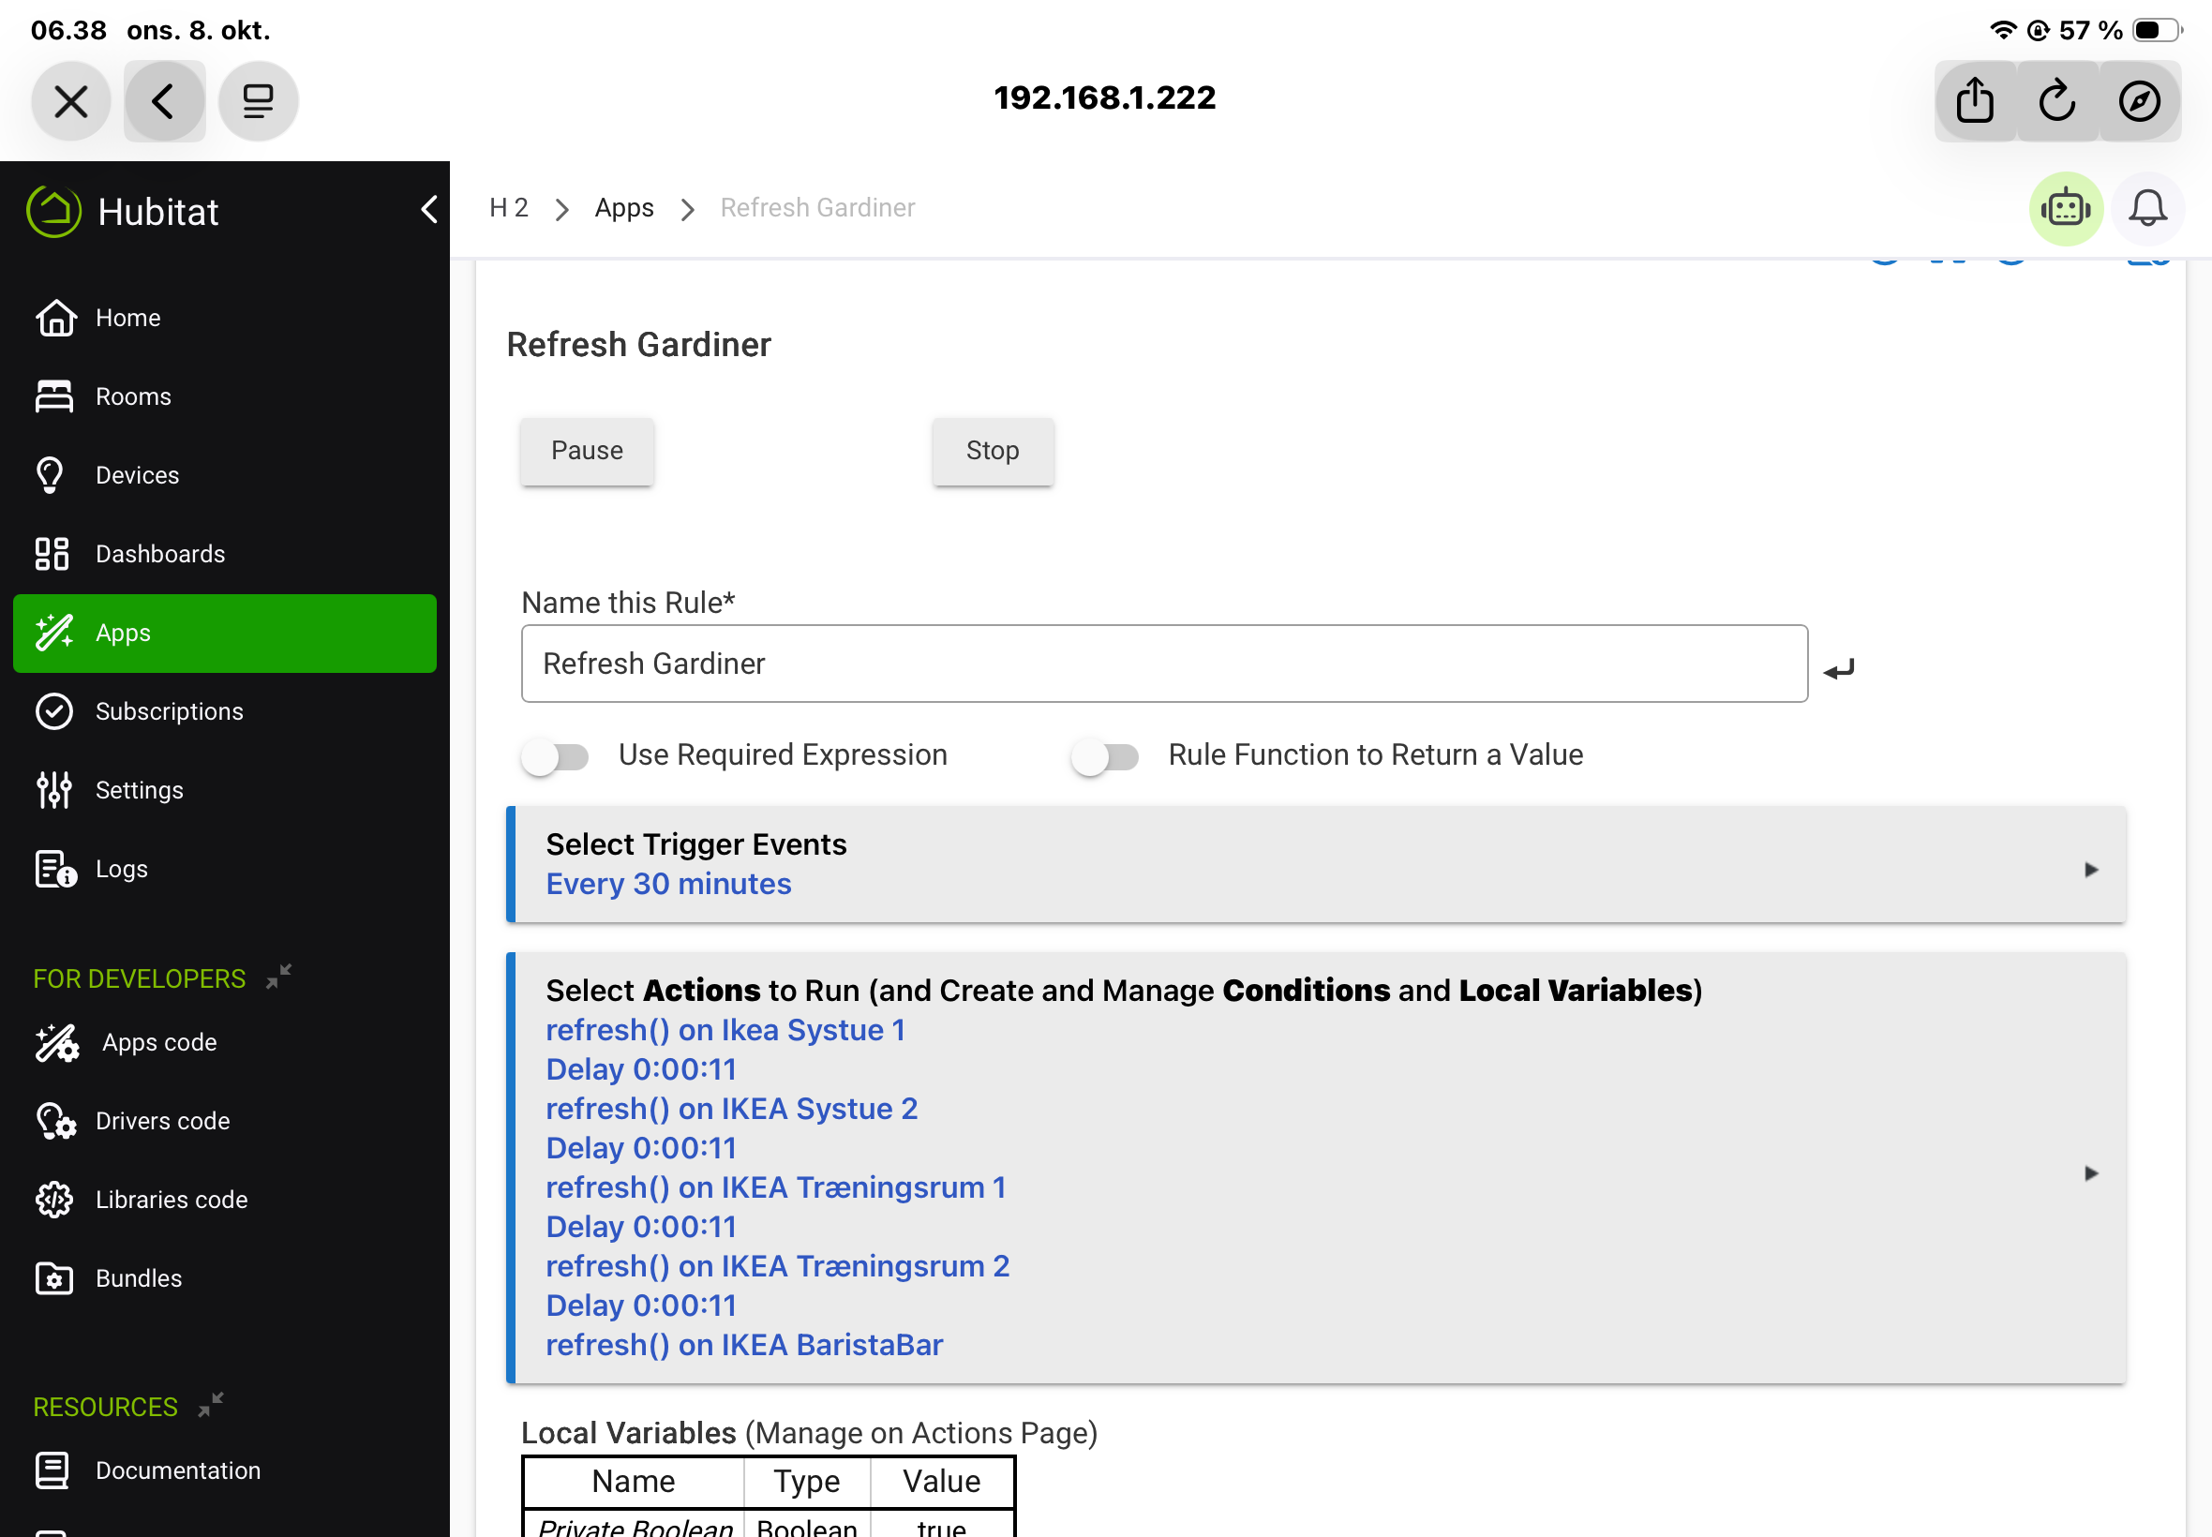2212x1537 pixels.
Task: Expand the Select Trigger Events section
Action: click(2090, 870)
